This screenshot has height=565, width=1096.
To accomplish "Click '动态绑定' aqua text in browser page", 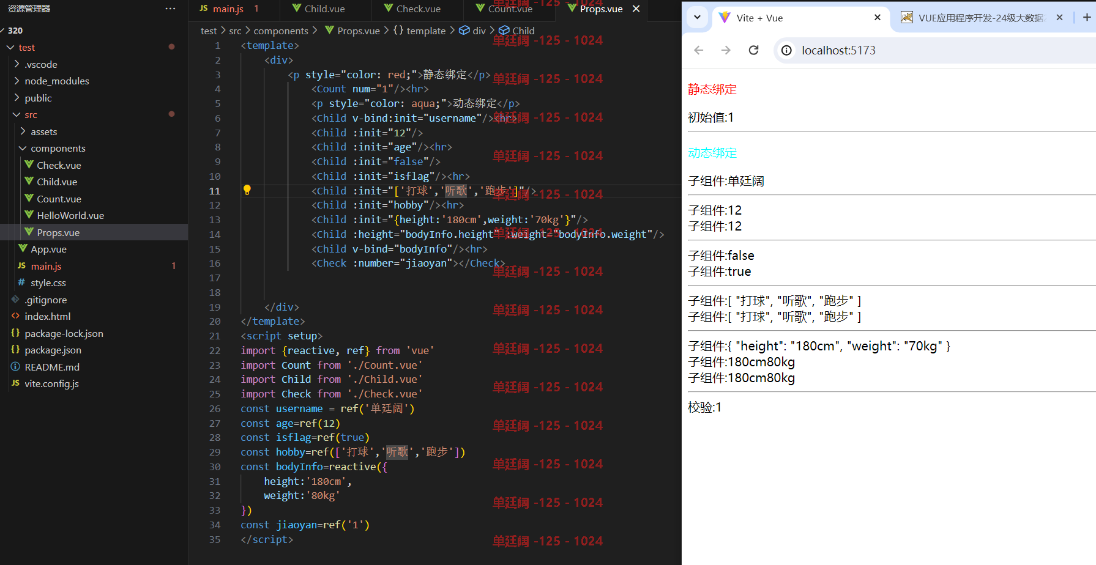I will point(712,153).
